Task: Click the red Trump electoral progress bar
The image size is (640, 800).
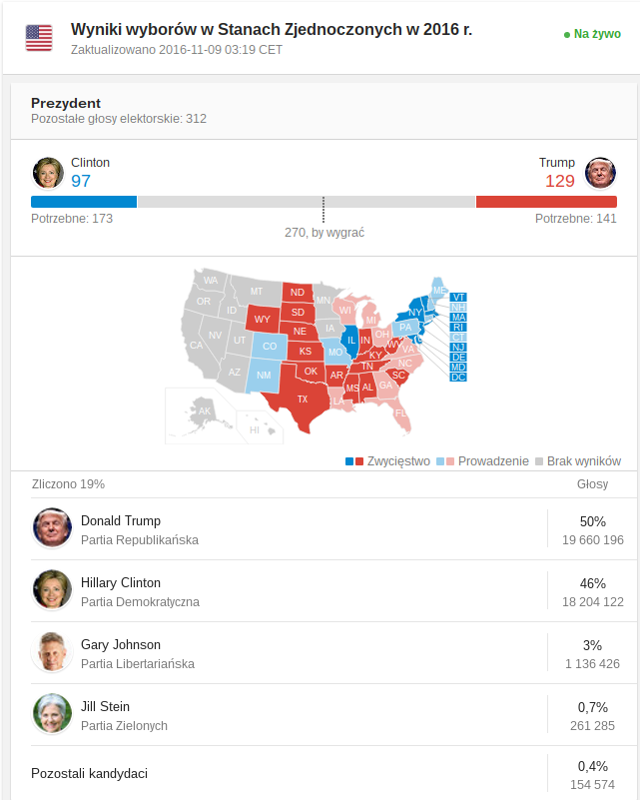Action: pyautogui.click(x=546, y=202)
